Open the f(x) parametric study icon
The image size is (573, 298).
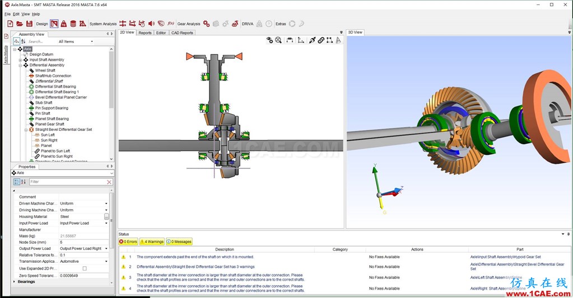point(171,23)
